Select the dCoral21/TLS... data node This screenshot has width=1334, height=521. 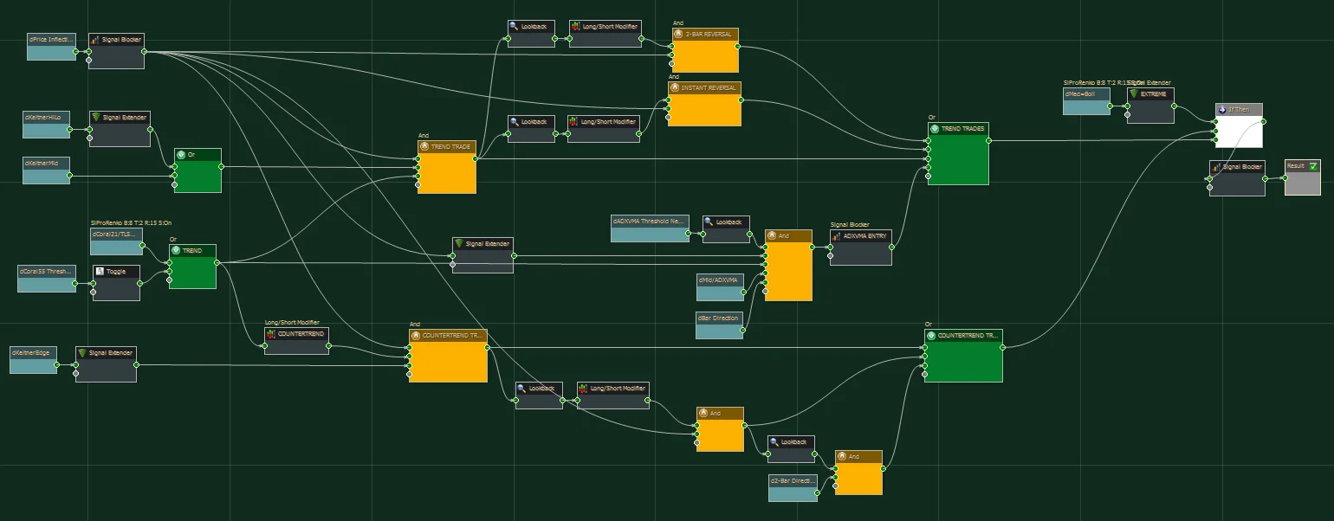tap(116, 241)
